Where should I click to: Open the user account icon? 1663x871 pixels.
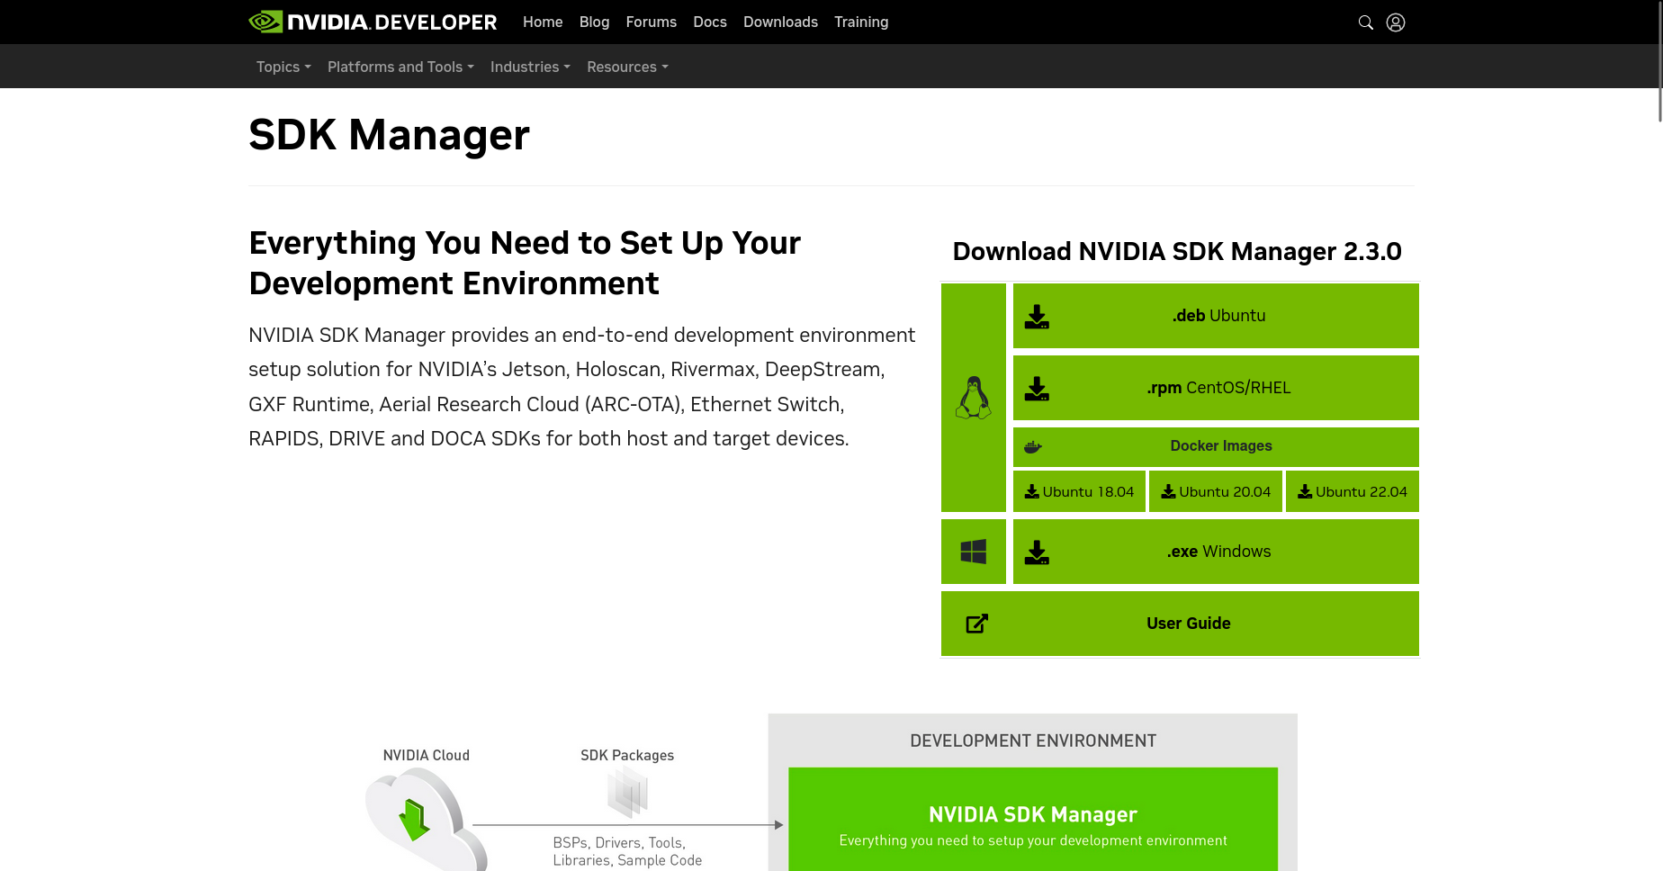click(x=1396, y=22)
